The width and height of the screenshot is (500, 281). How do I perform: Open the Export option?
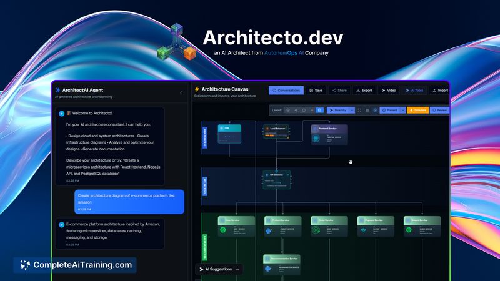click(364, 91)
